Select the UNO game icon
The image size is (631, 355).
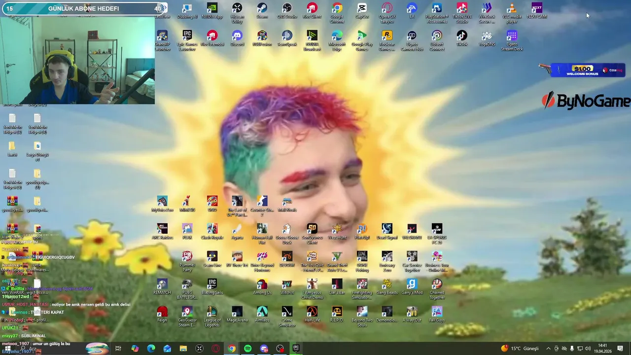click(x=212, y=204)
